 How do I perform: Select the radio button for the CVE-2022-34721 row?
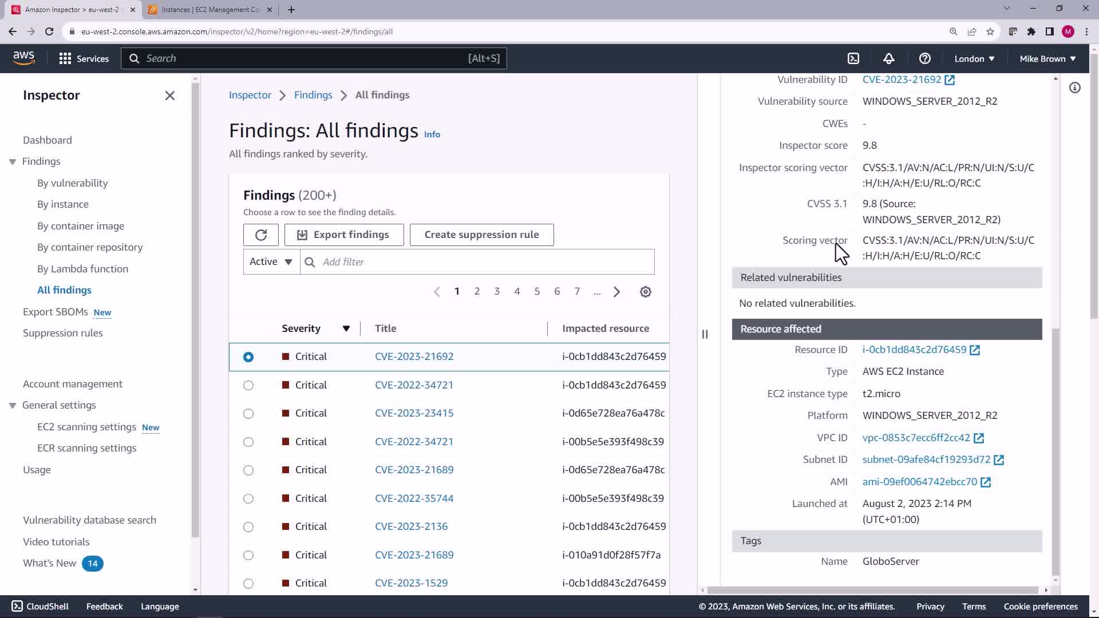click(248, 385)
